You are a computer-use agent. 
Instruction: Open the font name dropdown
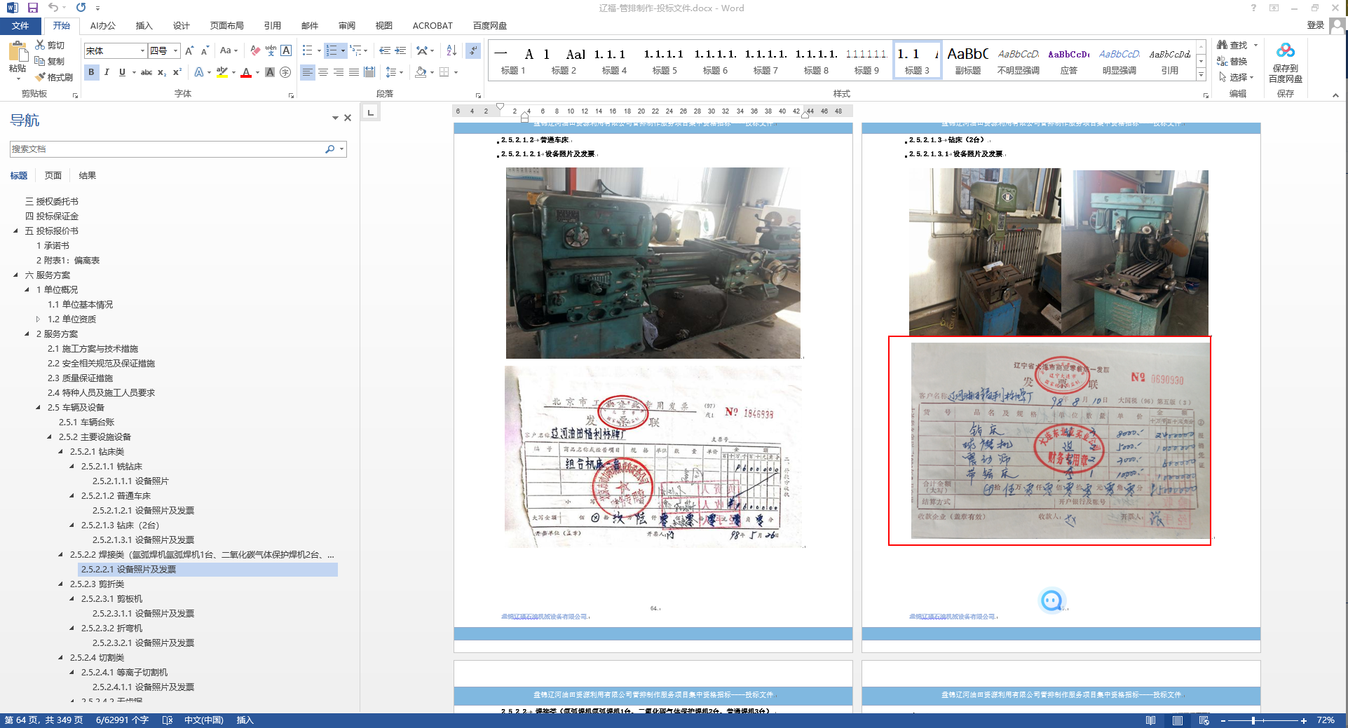(142, 50)
